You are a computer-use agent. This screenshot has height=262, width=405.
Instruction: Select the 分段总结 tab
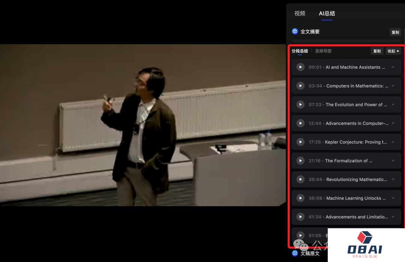point(300,51)
